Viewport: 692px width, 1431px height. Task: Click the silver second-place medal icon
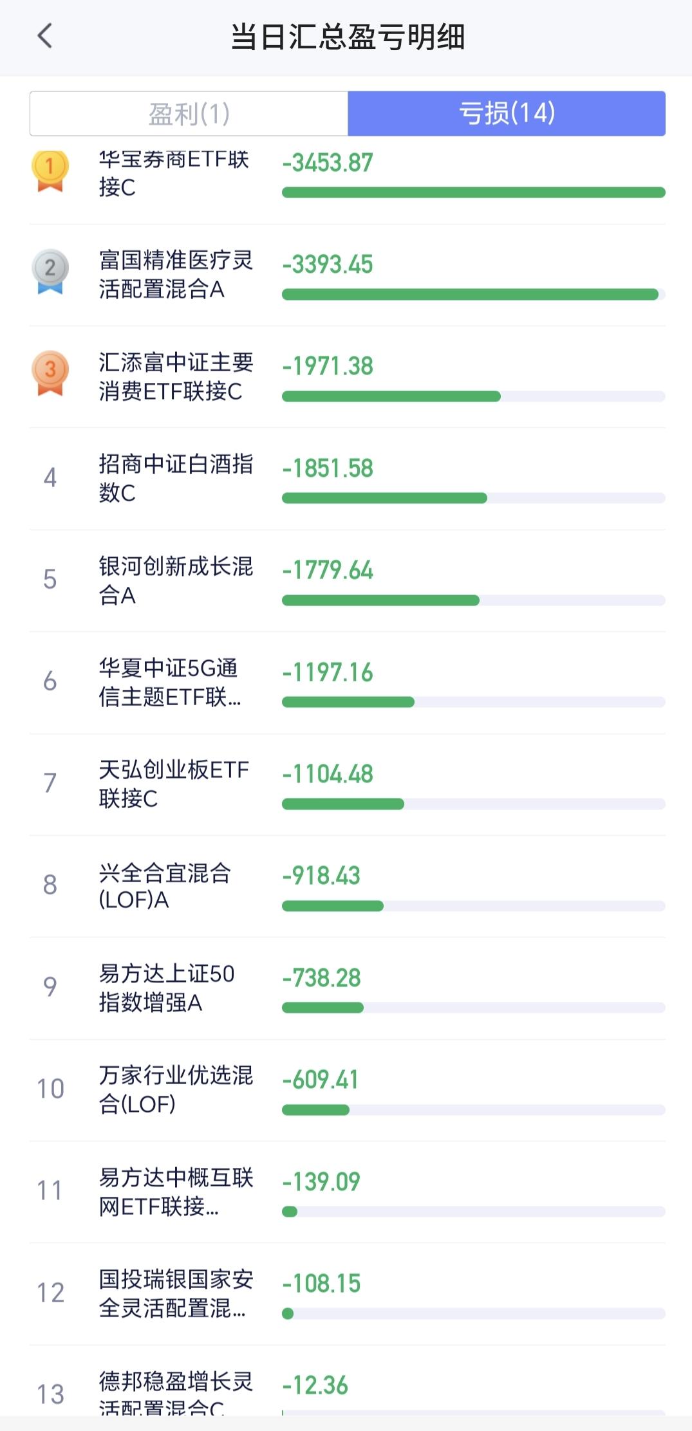pos(50,272)
